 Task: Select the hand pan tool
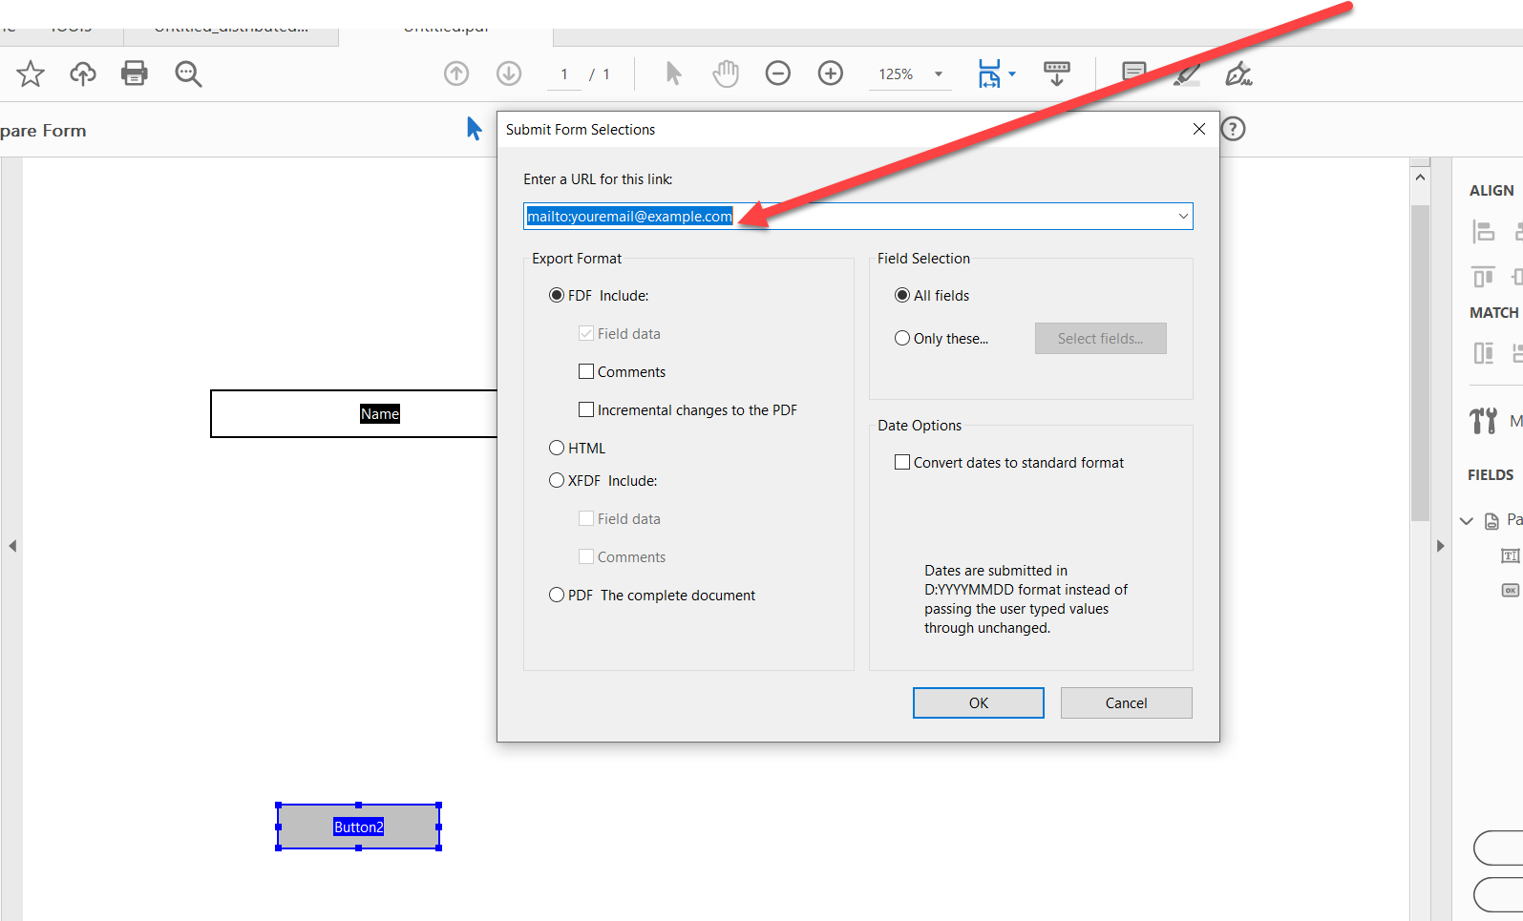tap(726, 73)
